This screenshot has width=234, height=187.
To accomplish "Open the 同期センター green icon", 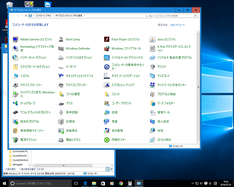I will (106, 140).
